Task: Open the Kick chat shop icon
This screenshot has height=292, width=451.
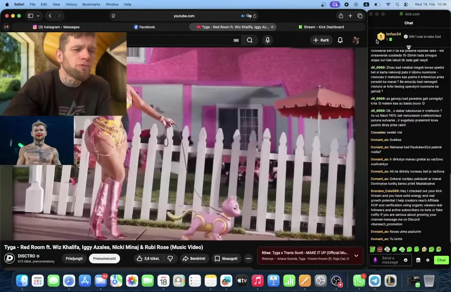Action: click(418, 260)
